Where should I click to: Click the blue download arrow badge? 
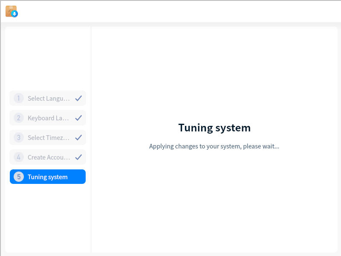pos(14,14)
